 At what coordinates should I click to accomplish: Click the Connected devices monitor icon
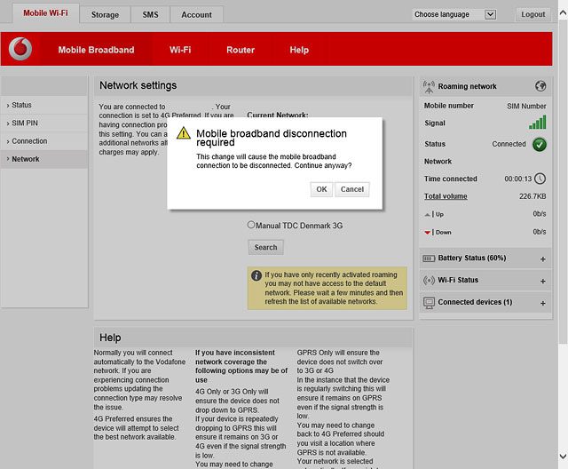pos(429,303)
